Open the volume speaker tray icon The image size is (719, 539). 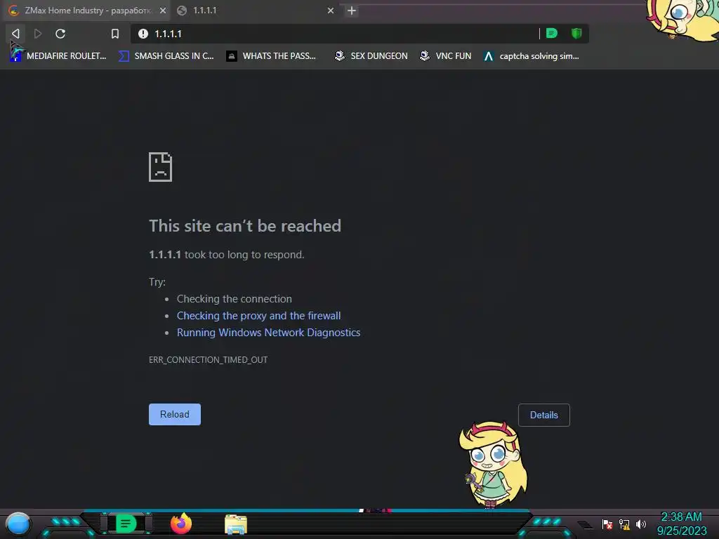[640, 524]
